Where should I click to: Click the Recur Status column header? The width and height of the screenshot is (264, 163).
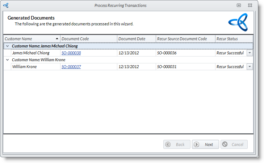(234, 39)
